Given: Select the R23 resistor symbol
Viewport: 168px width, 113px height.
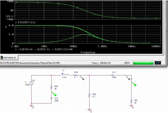Looking at the screenshot, I should pyautogui.click(x=51, y=87).
